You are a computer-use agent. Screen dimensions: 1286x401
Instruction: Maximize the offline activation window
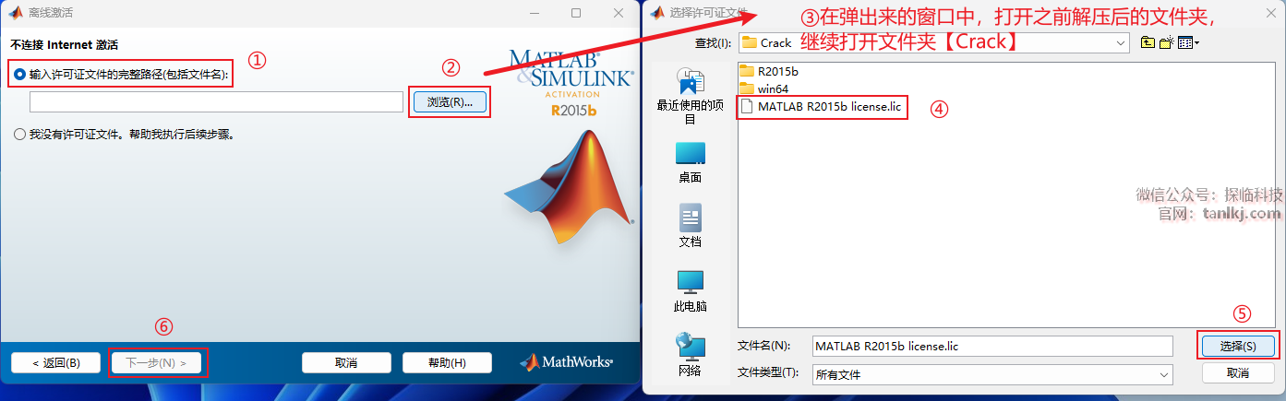[x=576, y=13]
